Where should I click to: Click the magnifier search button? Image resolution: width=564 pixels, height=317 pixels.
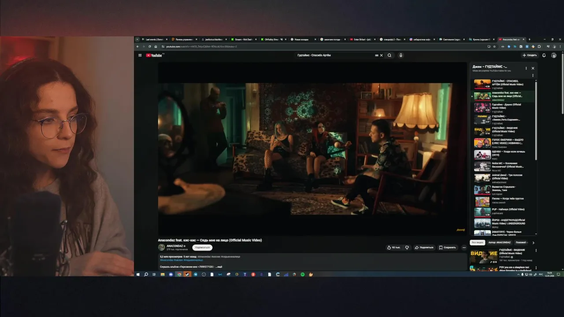(x=390, y=55)
